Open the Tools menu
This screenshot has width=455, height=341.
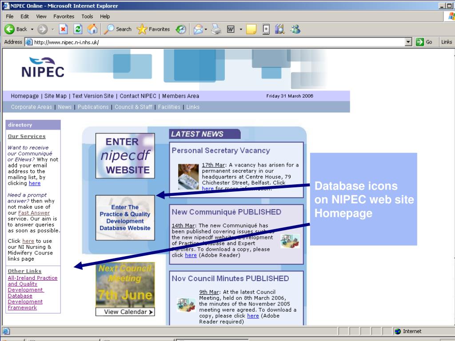pos(87,16)
